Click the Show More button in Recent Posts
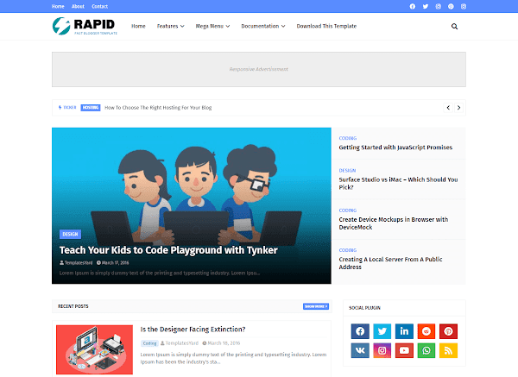This screenshot has width=518, height=377. [316, 306]
